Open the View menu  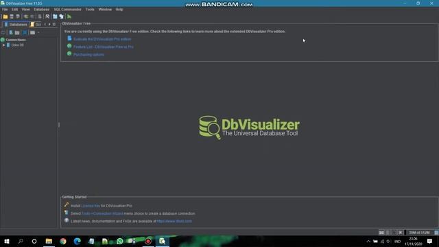point(26,9)
